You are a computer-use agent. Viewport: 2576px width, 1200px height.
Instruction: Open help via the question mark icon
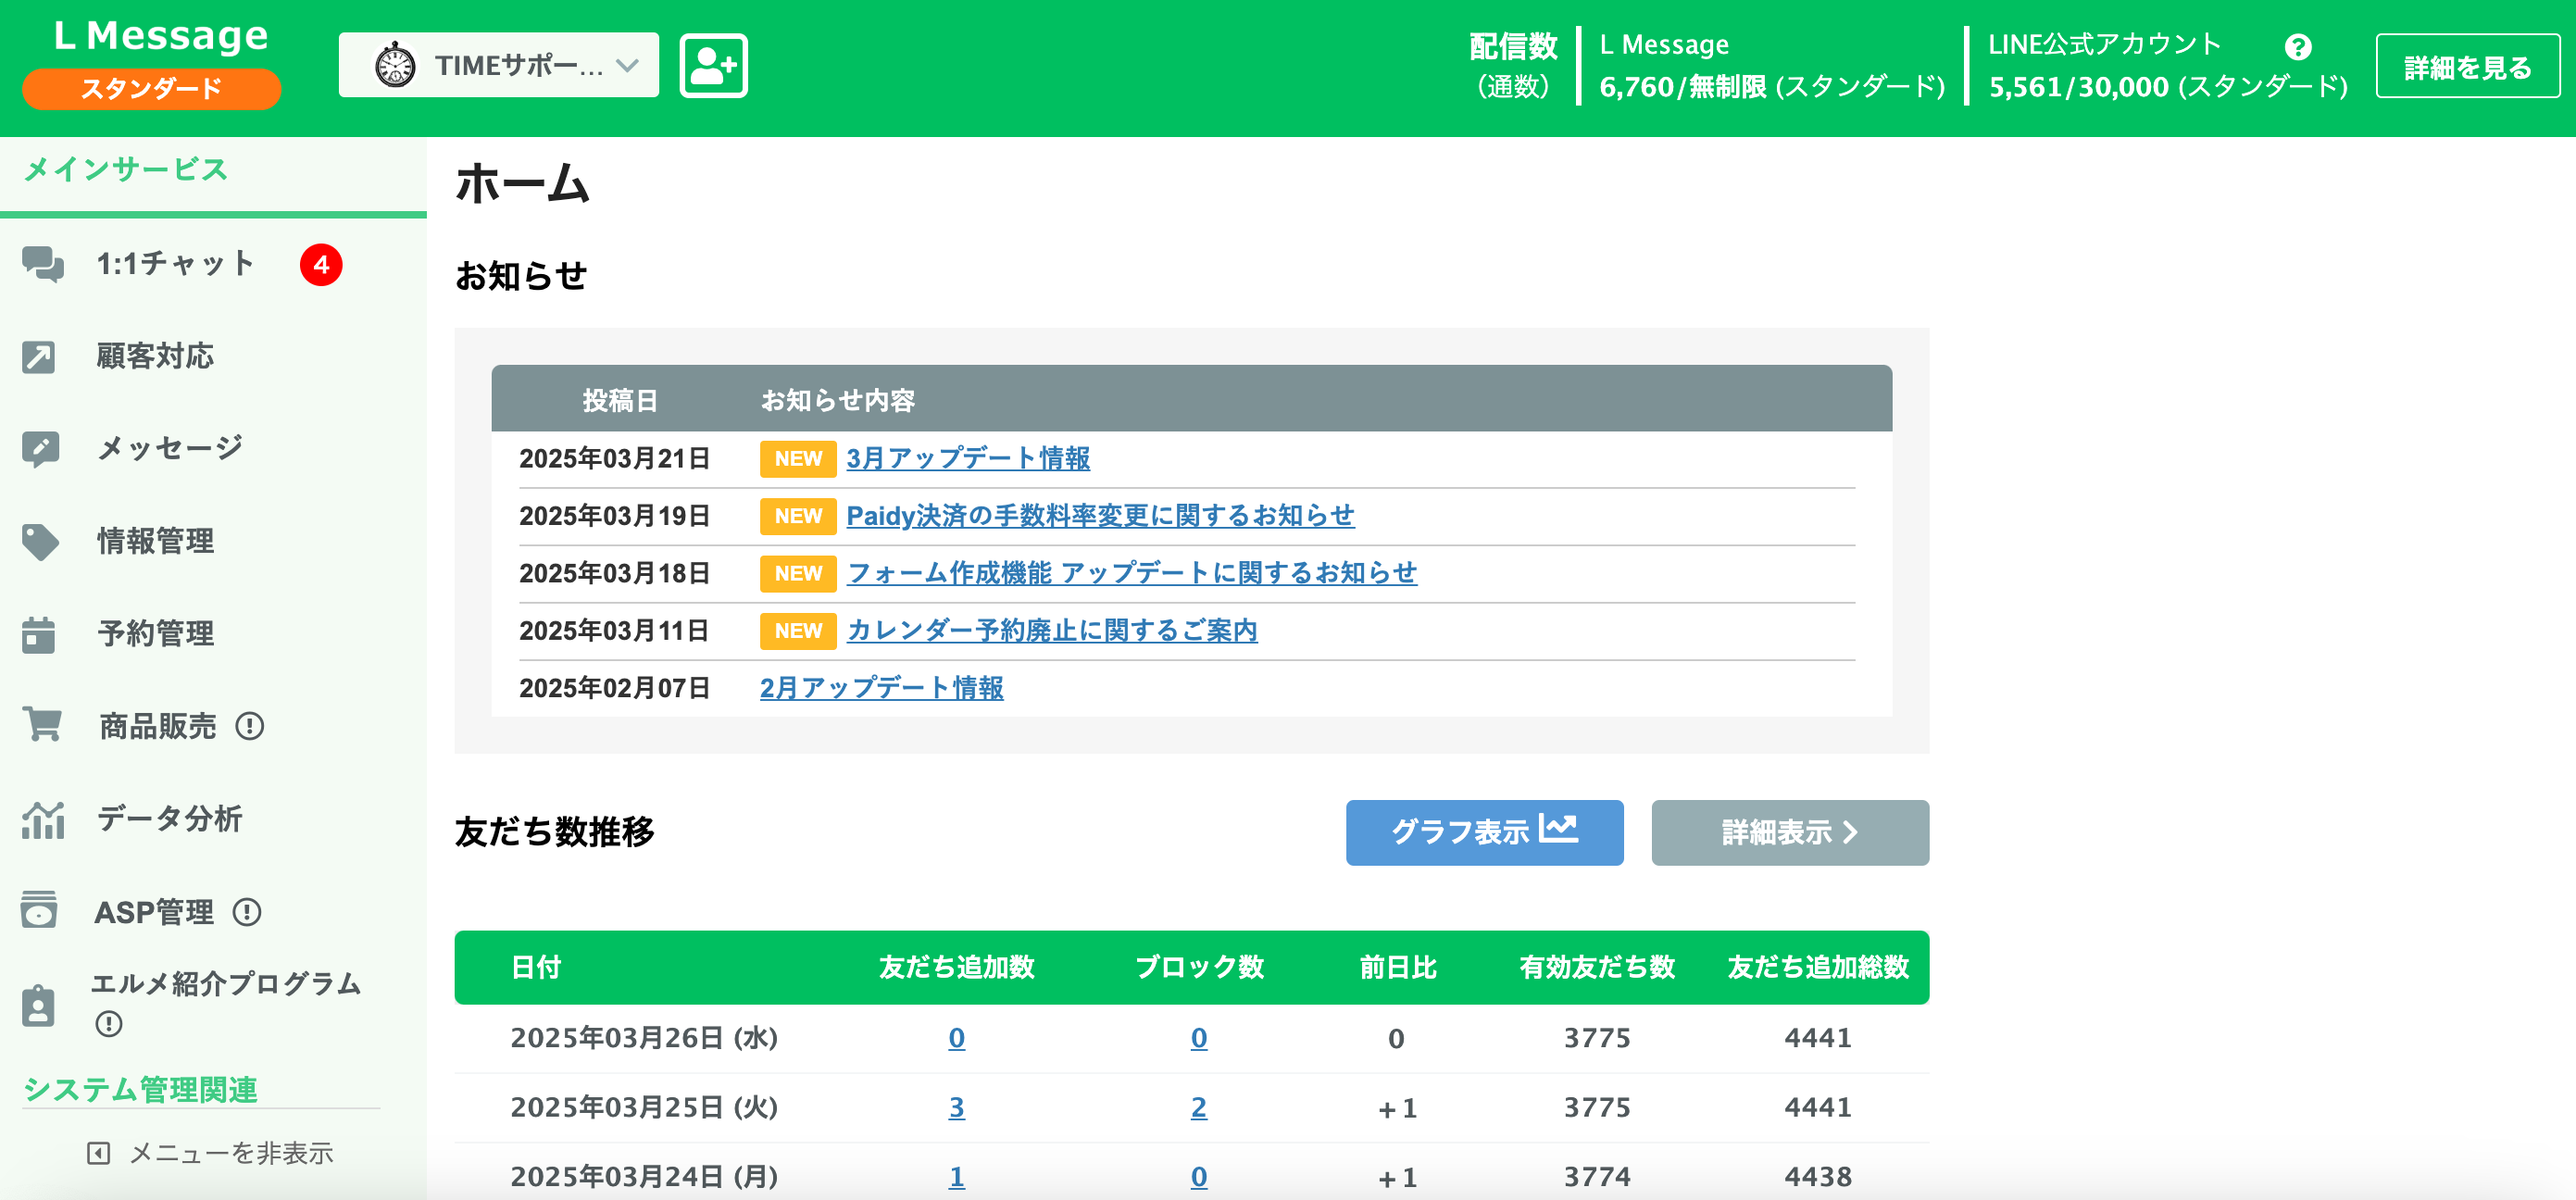2297,45
